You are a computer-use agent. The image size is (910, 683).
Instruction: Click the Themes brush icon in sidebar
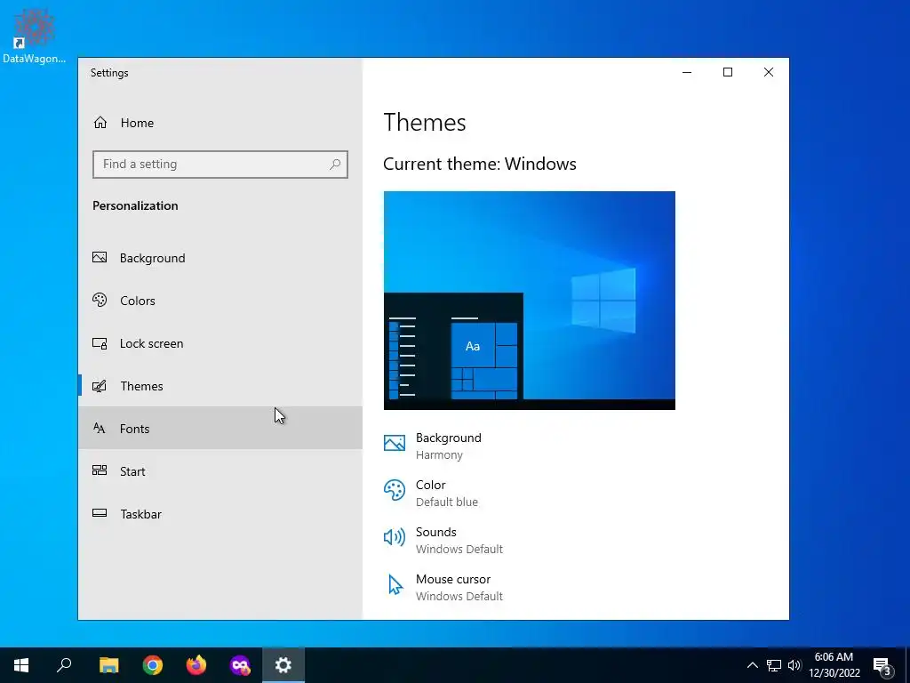pyautogui.click(x=100, y=386)
